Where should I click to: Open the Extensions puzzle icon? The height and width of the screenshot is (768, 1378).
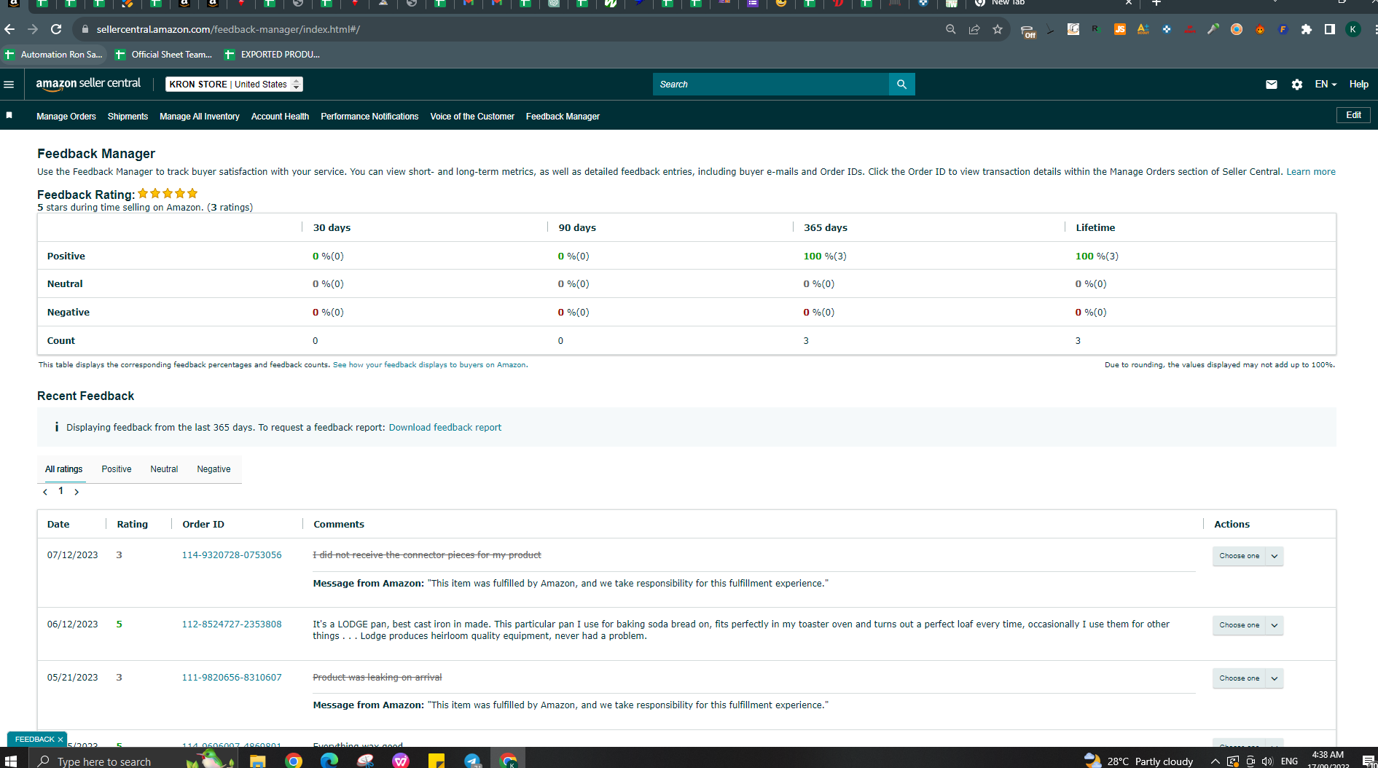[1307, 29]
